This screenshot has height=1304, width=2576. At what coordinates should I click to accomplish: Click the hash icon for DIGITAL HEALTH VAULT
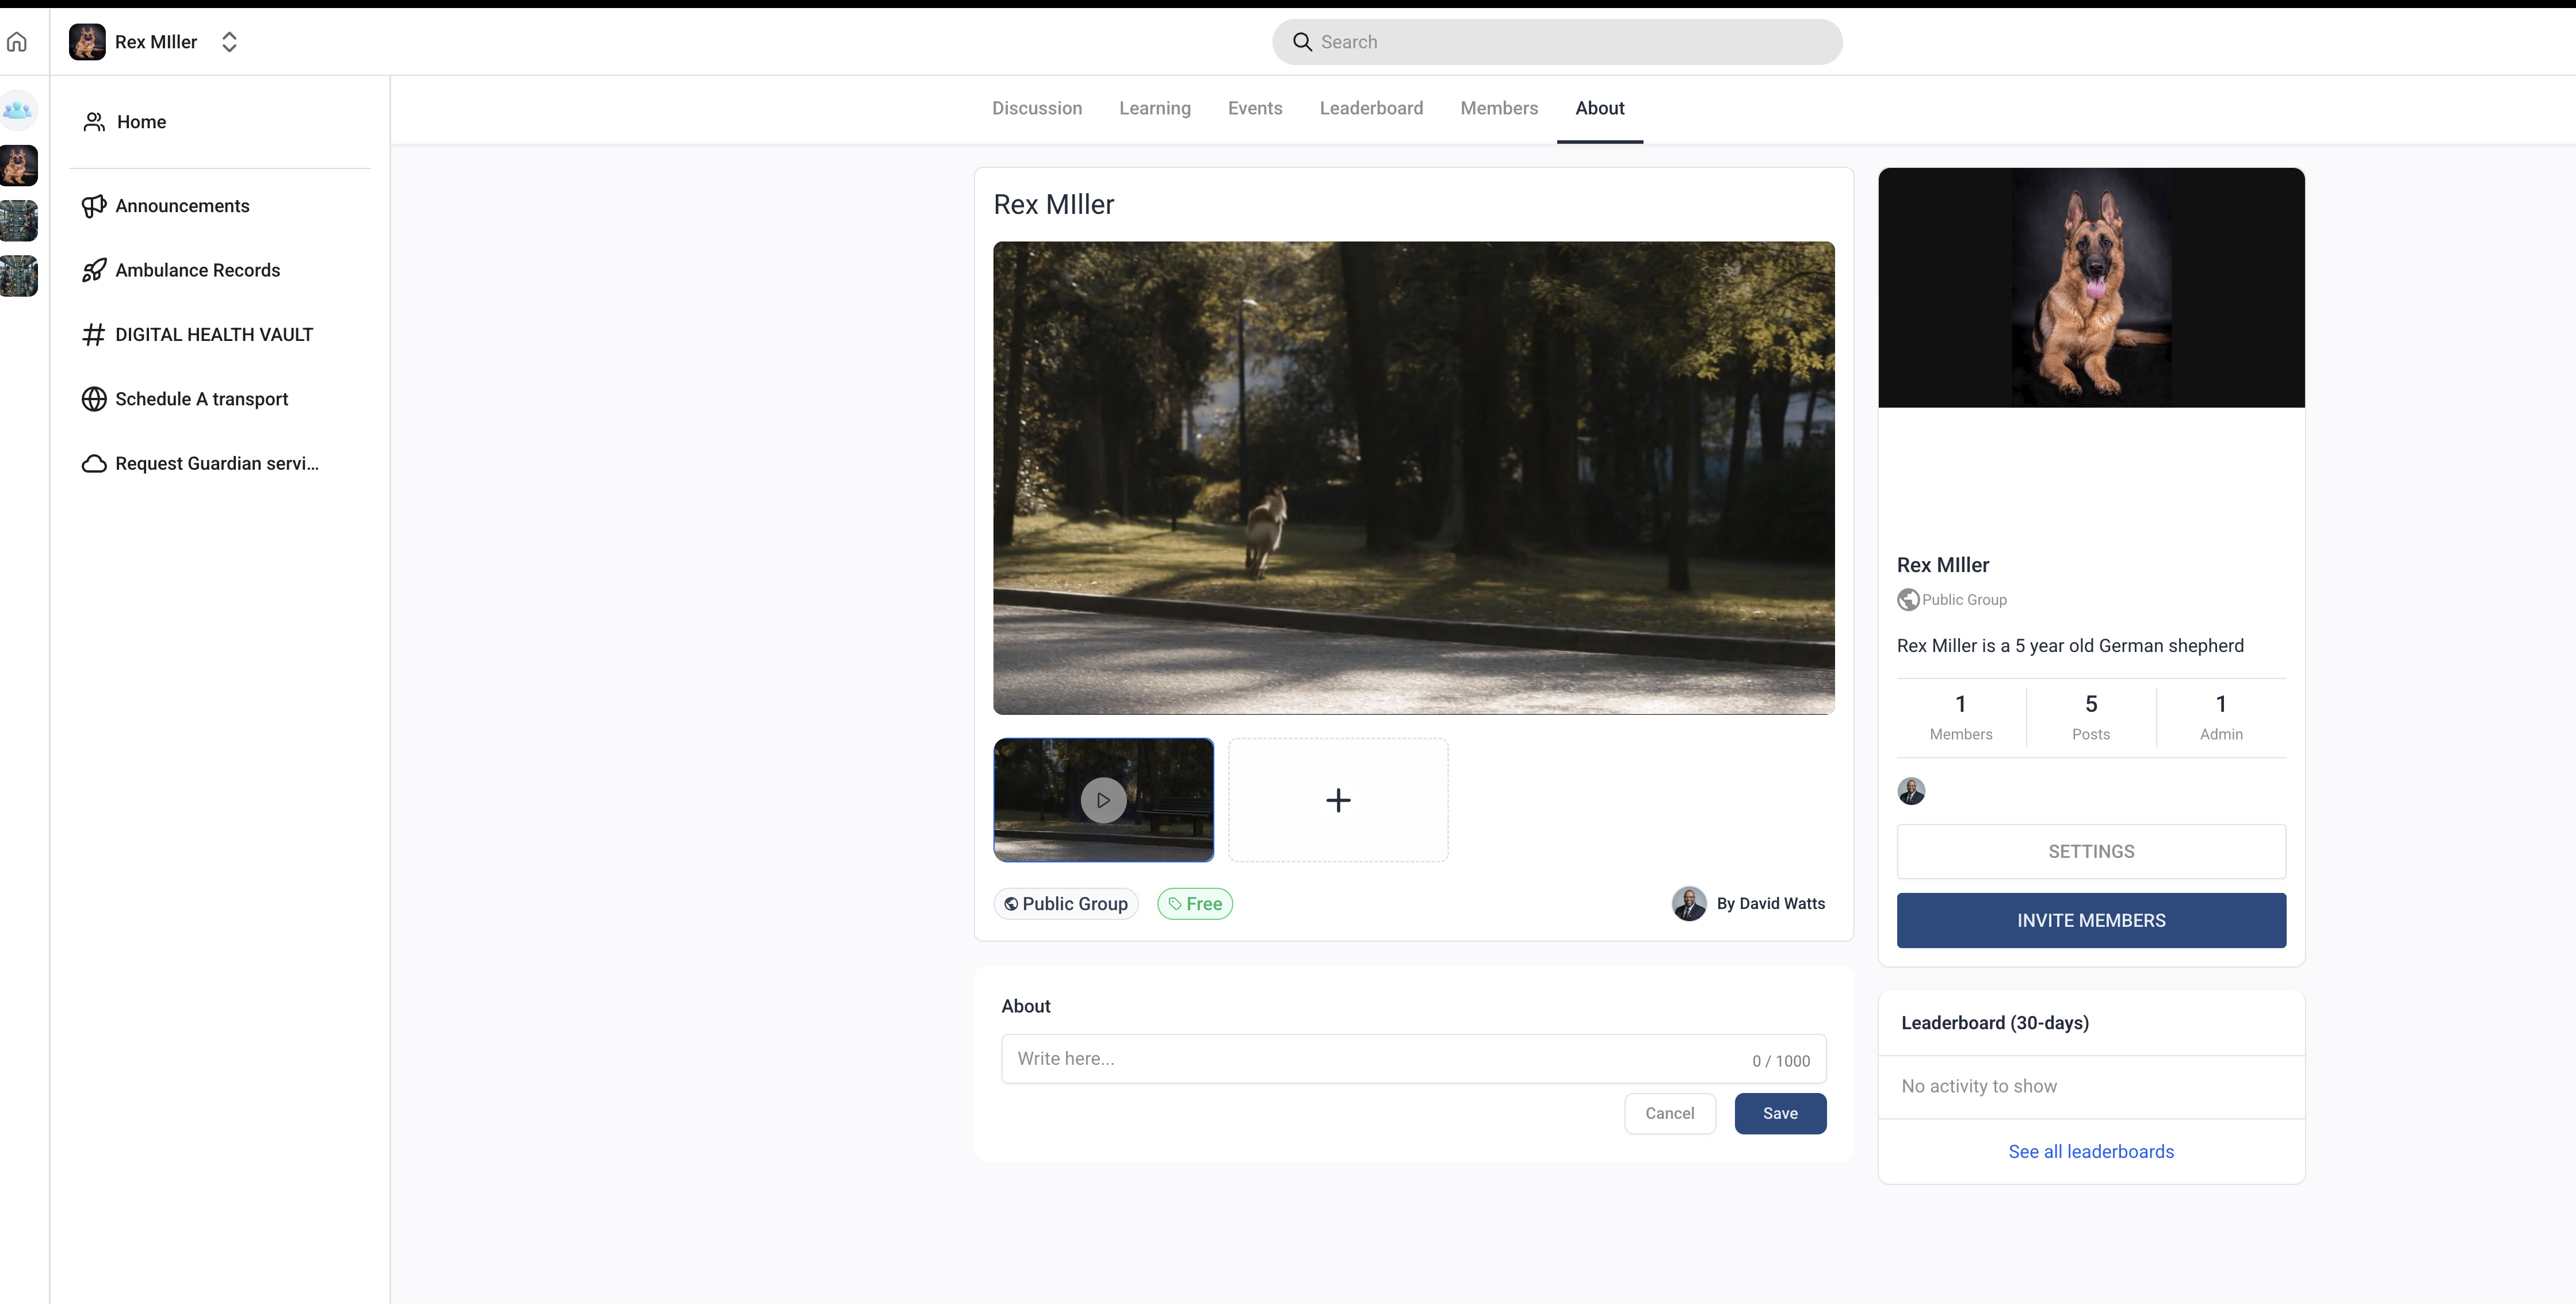(94, 335)
